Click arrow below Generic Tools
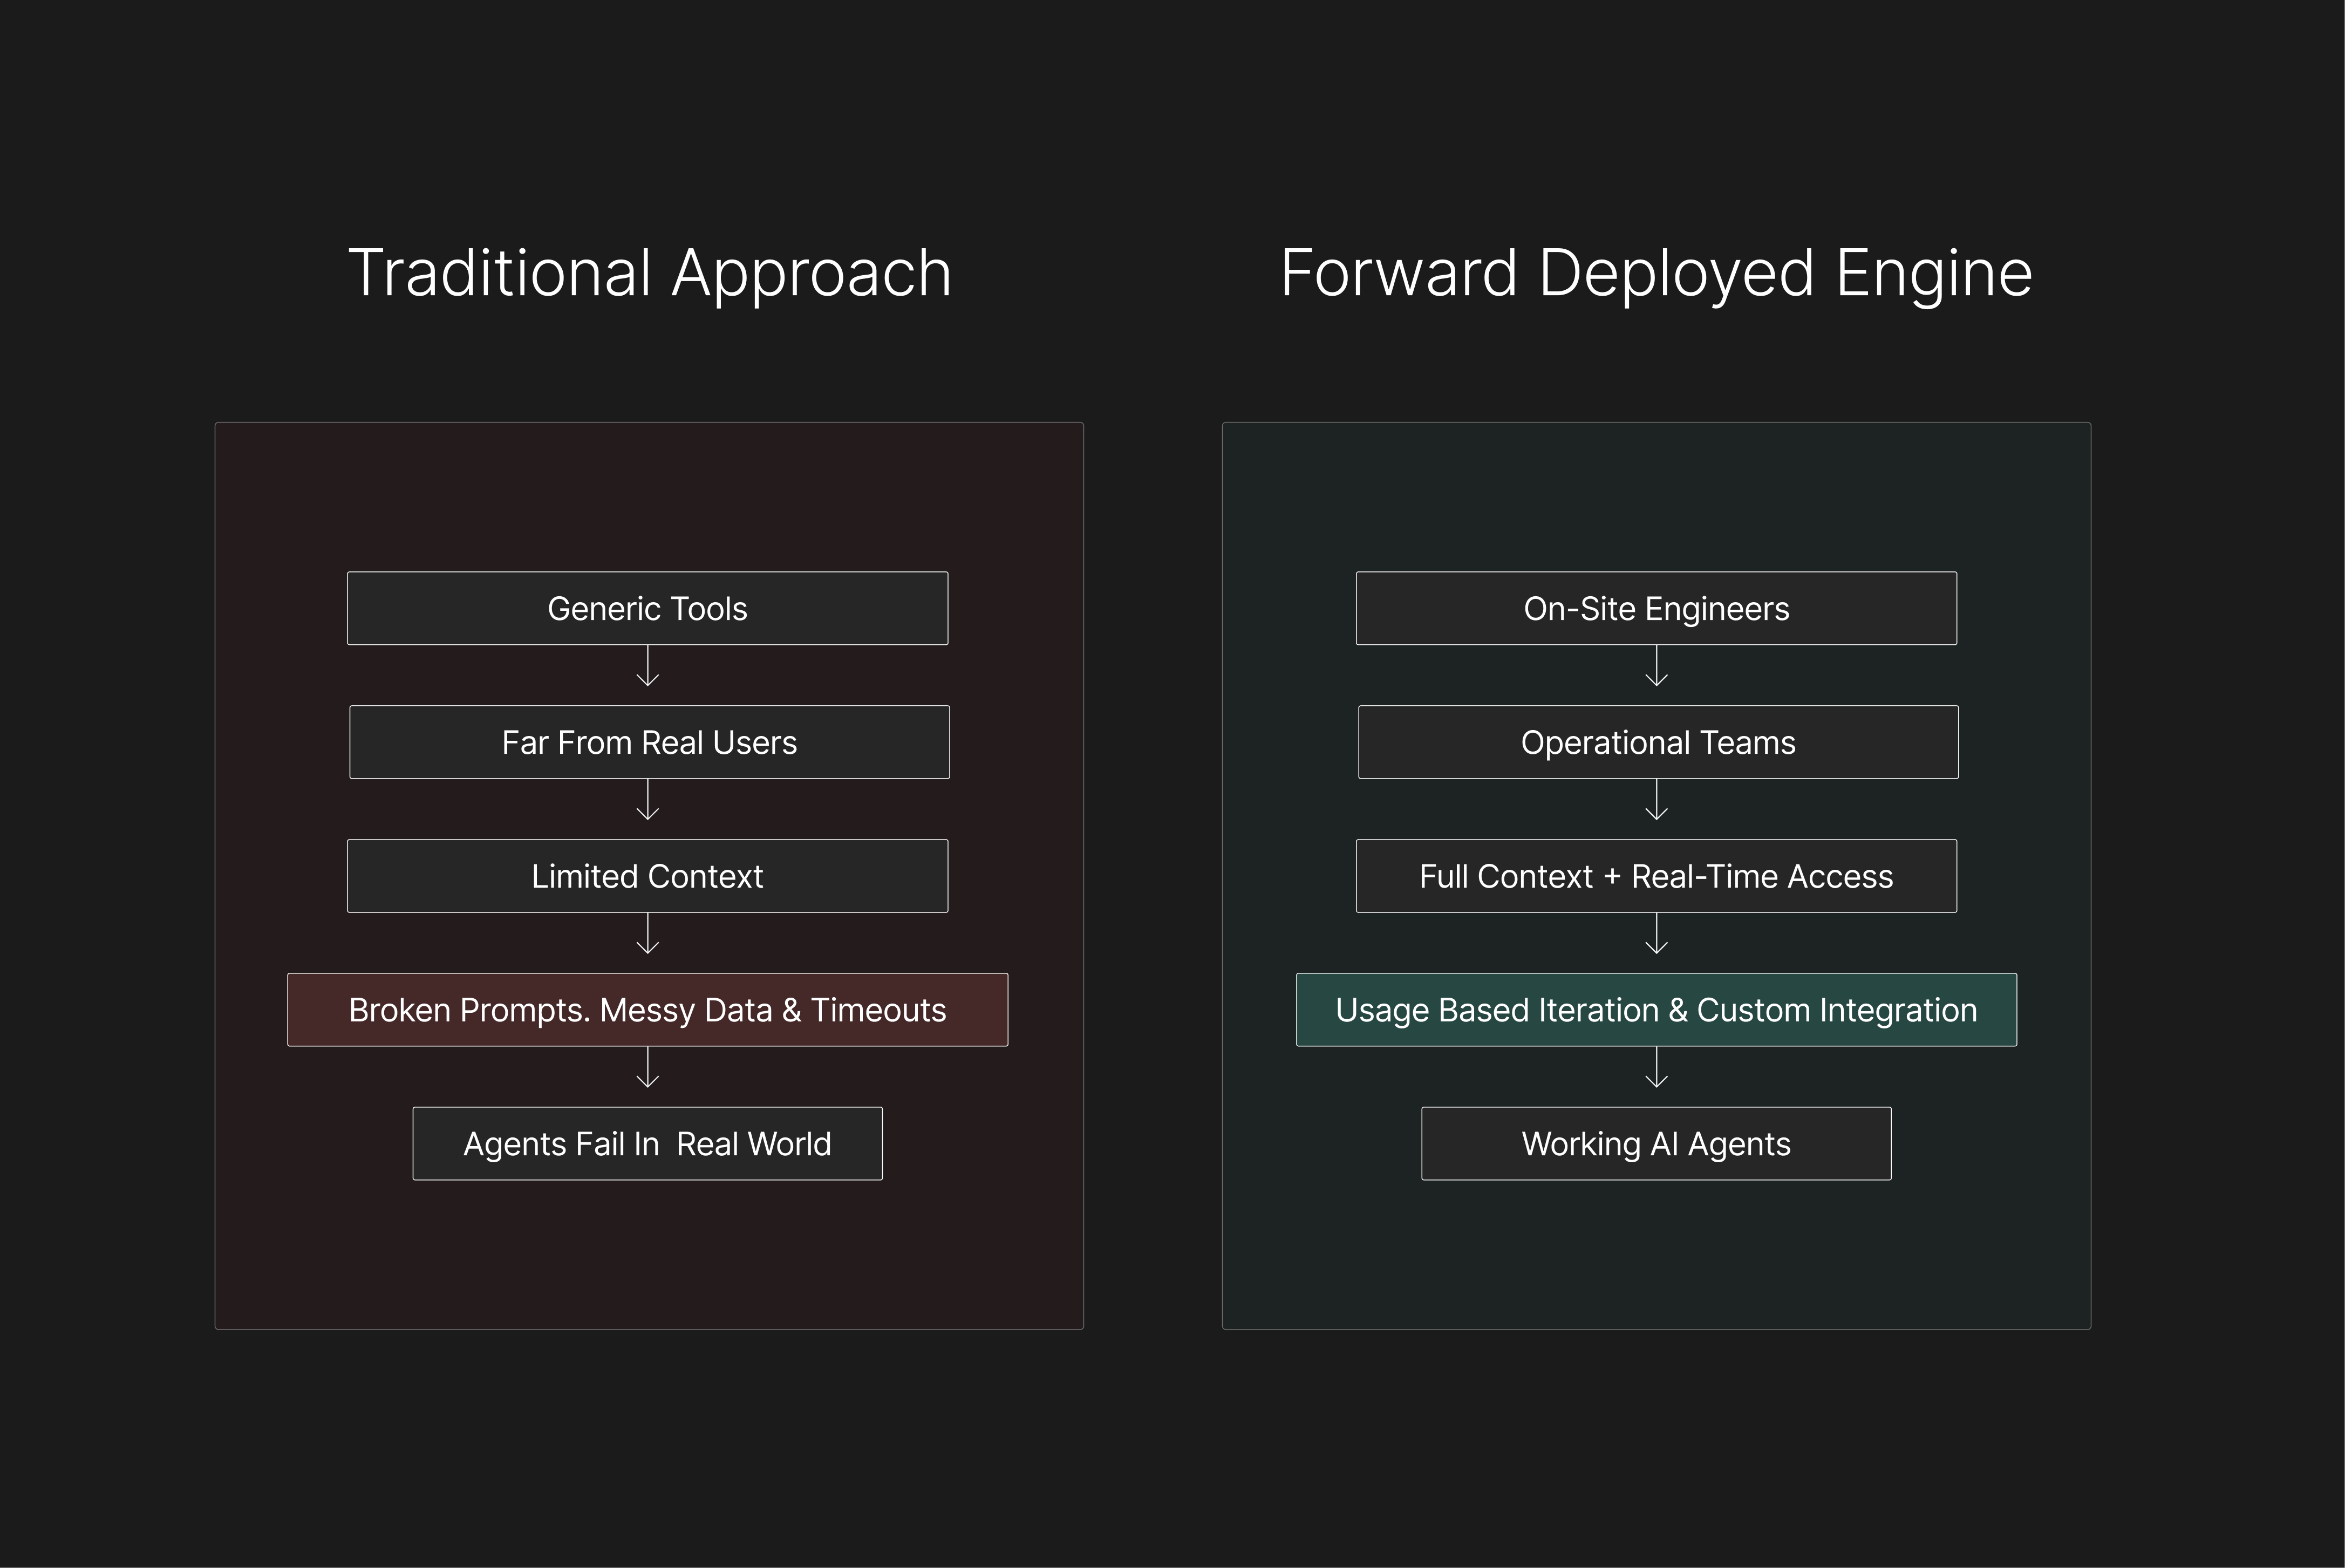This screenshot has height=1568, width=2345. click(648, 667)
